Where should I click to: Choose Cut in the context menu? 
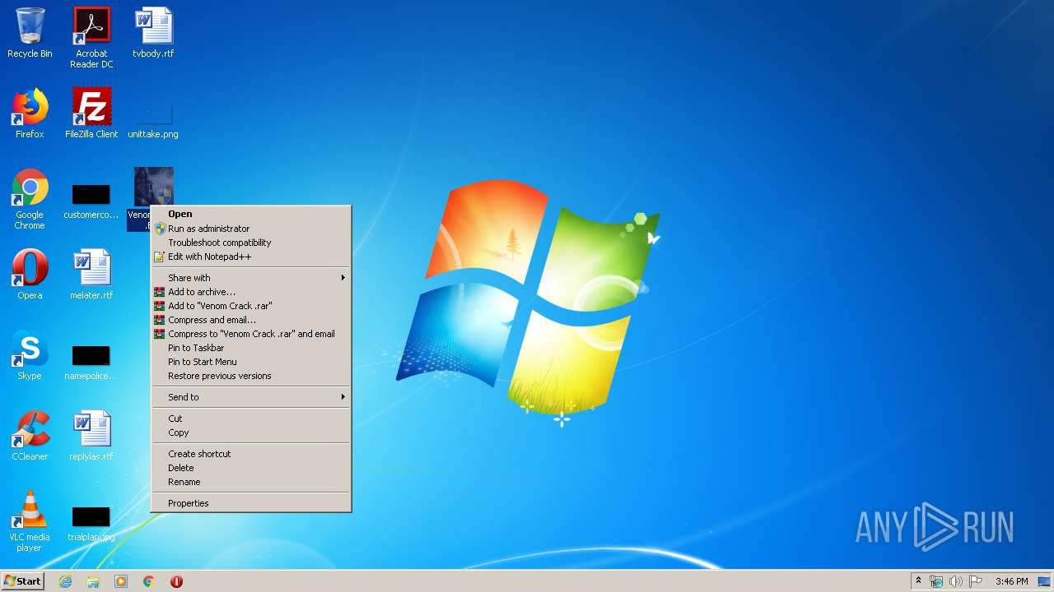pyautogui.click(x=251, y=419)
